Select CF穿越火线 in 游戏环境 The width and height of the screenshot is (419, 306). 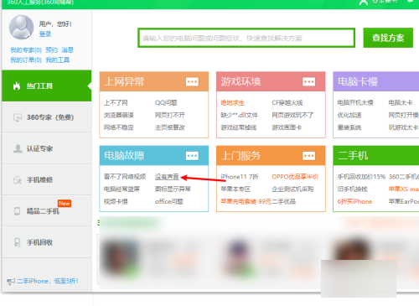[x=287, y=103]
